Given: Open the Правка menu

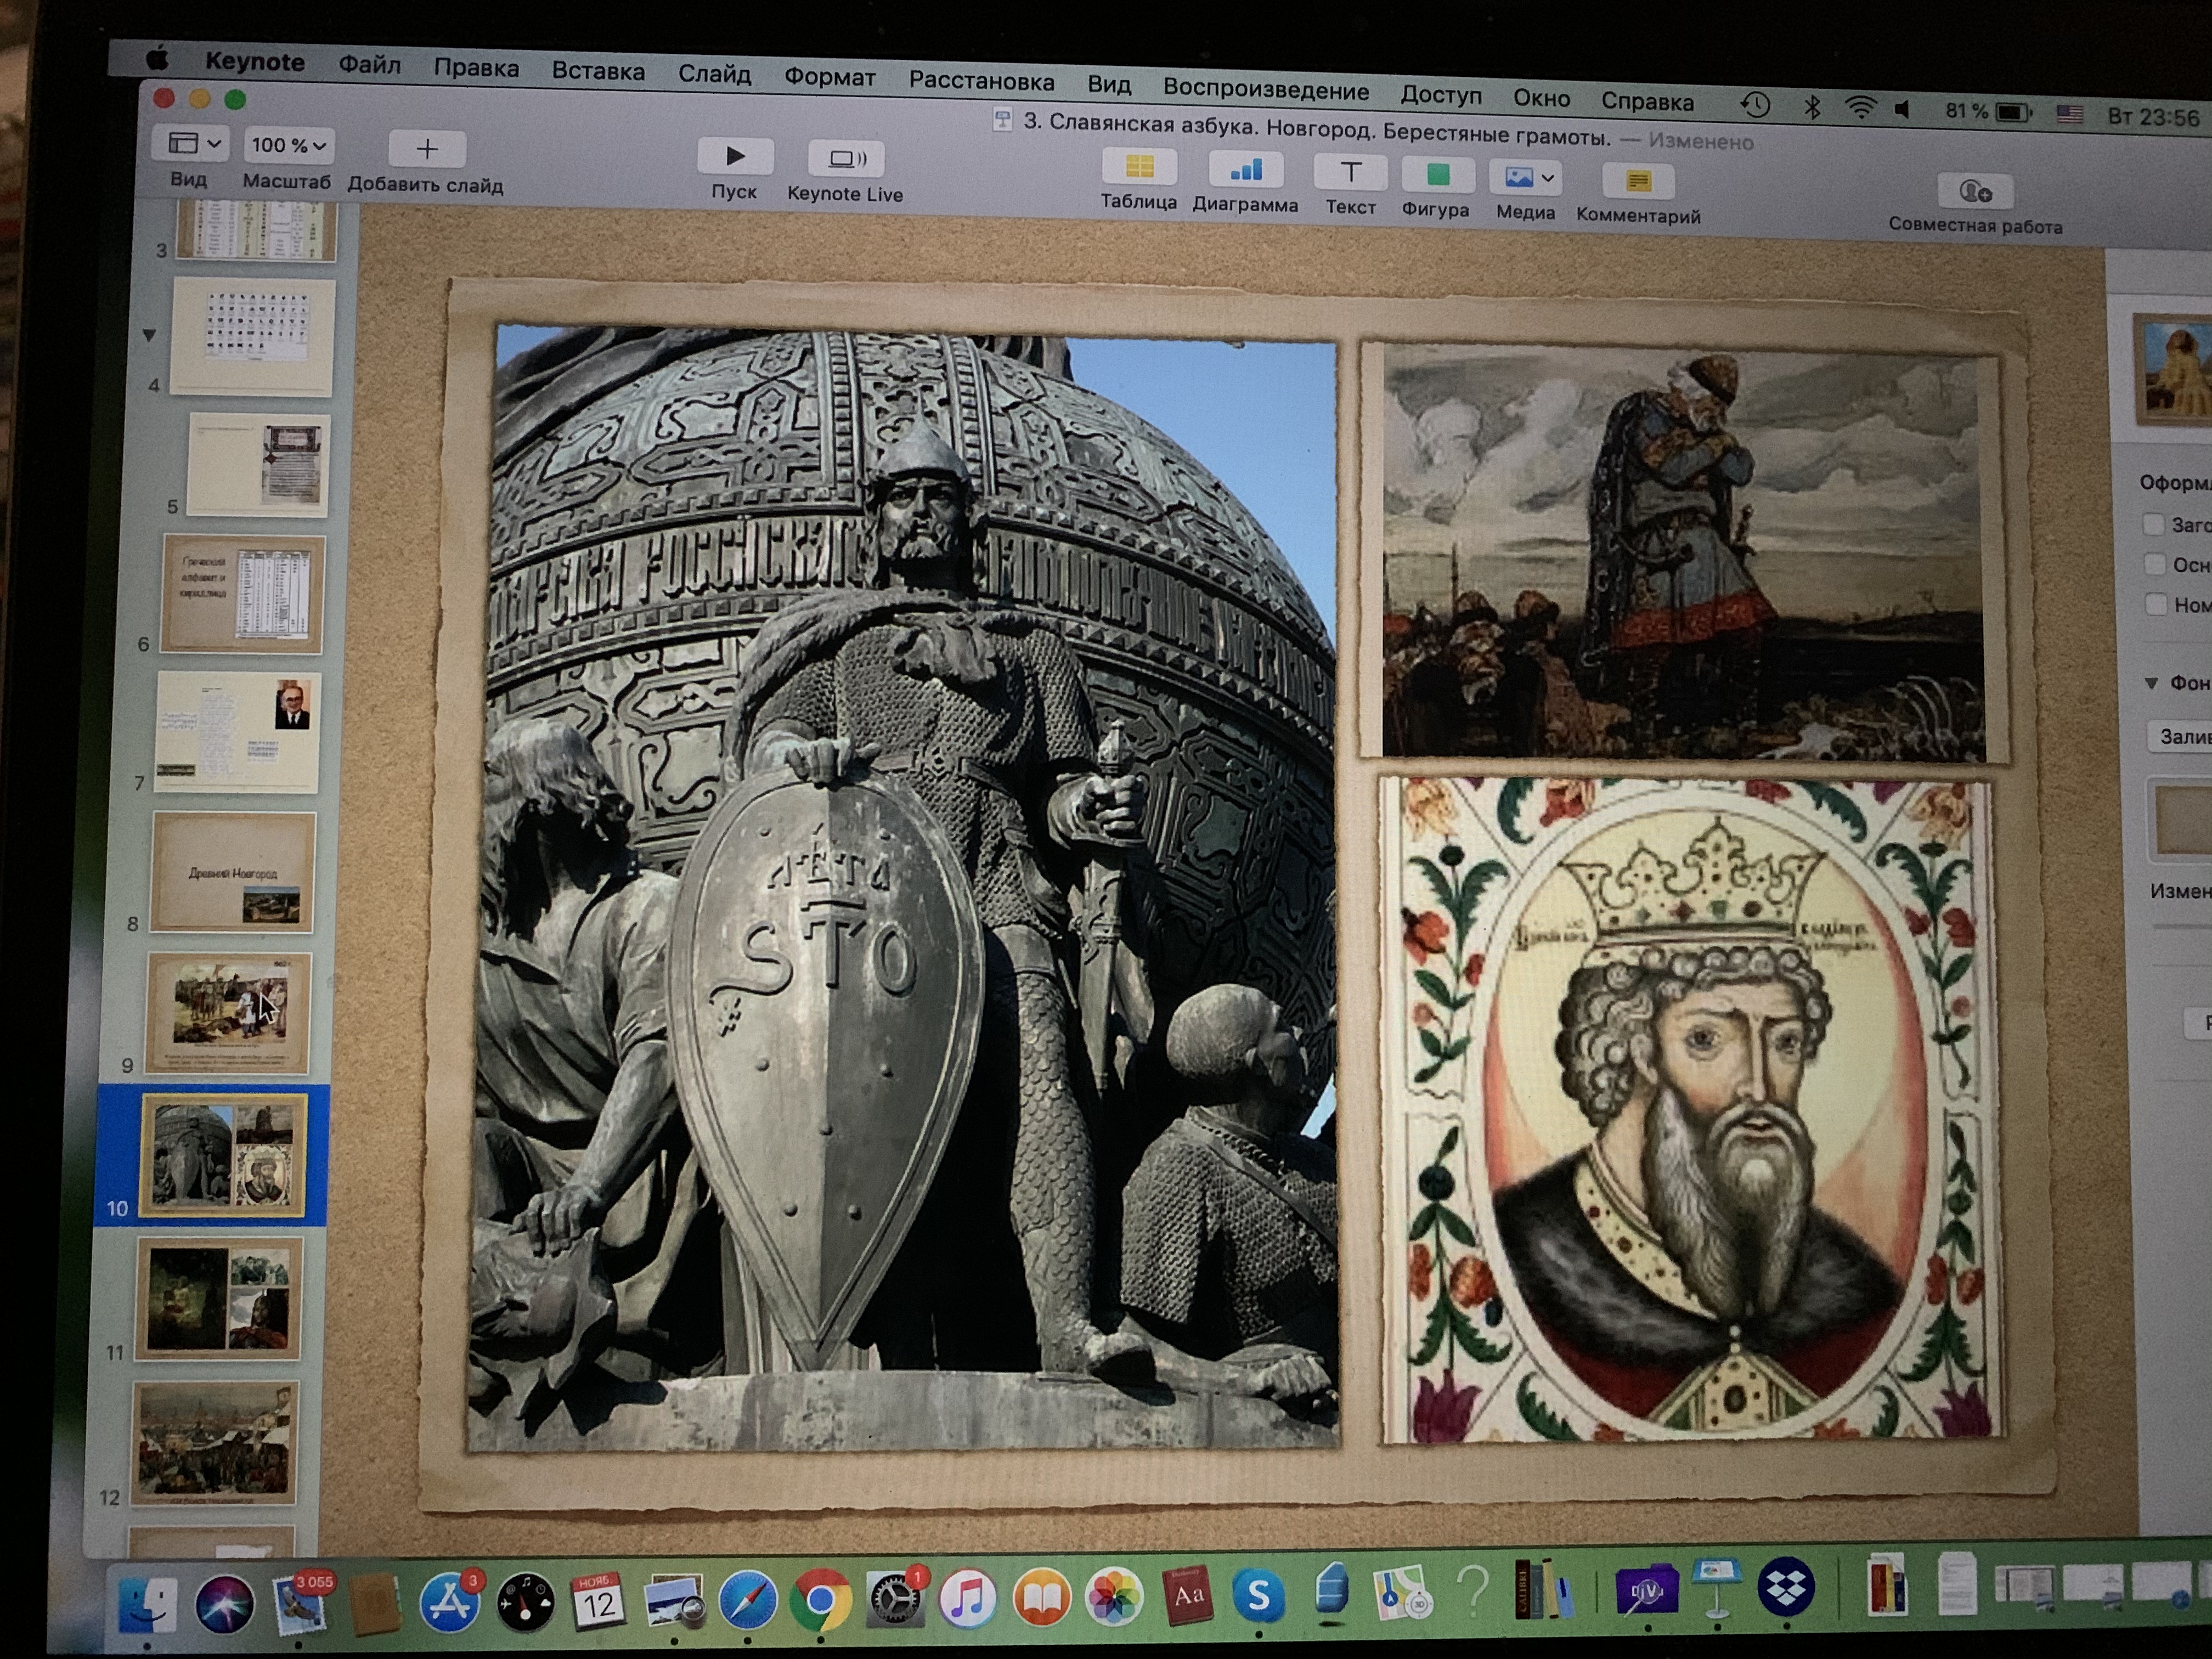Looking at the screenshot, I should click(476, 68).
